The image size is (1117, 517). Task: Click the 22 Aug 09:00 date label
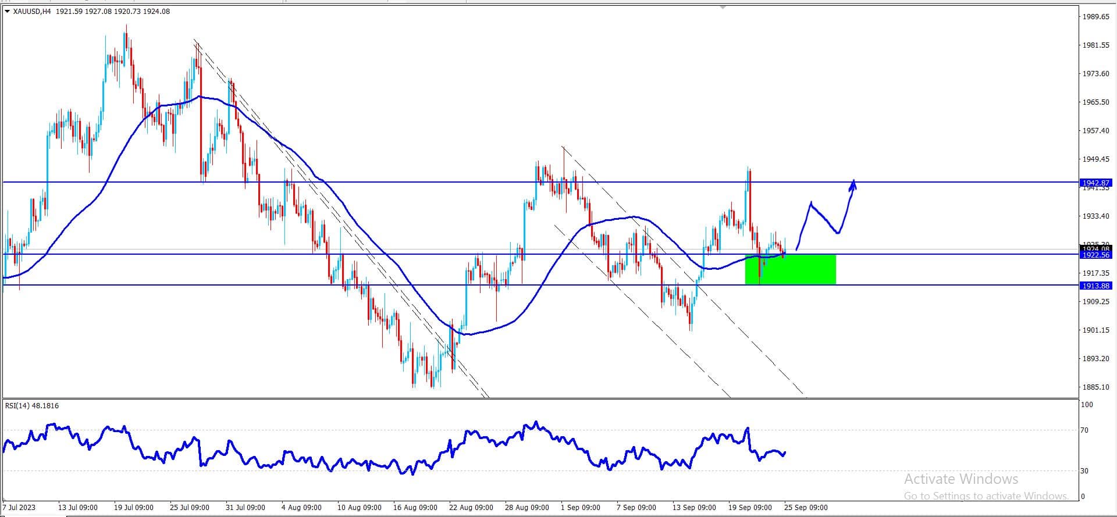(471, 508)
